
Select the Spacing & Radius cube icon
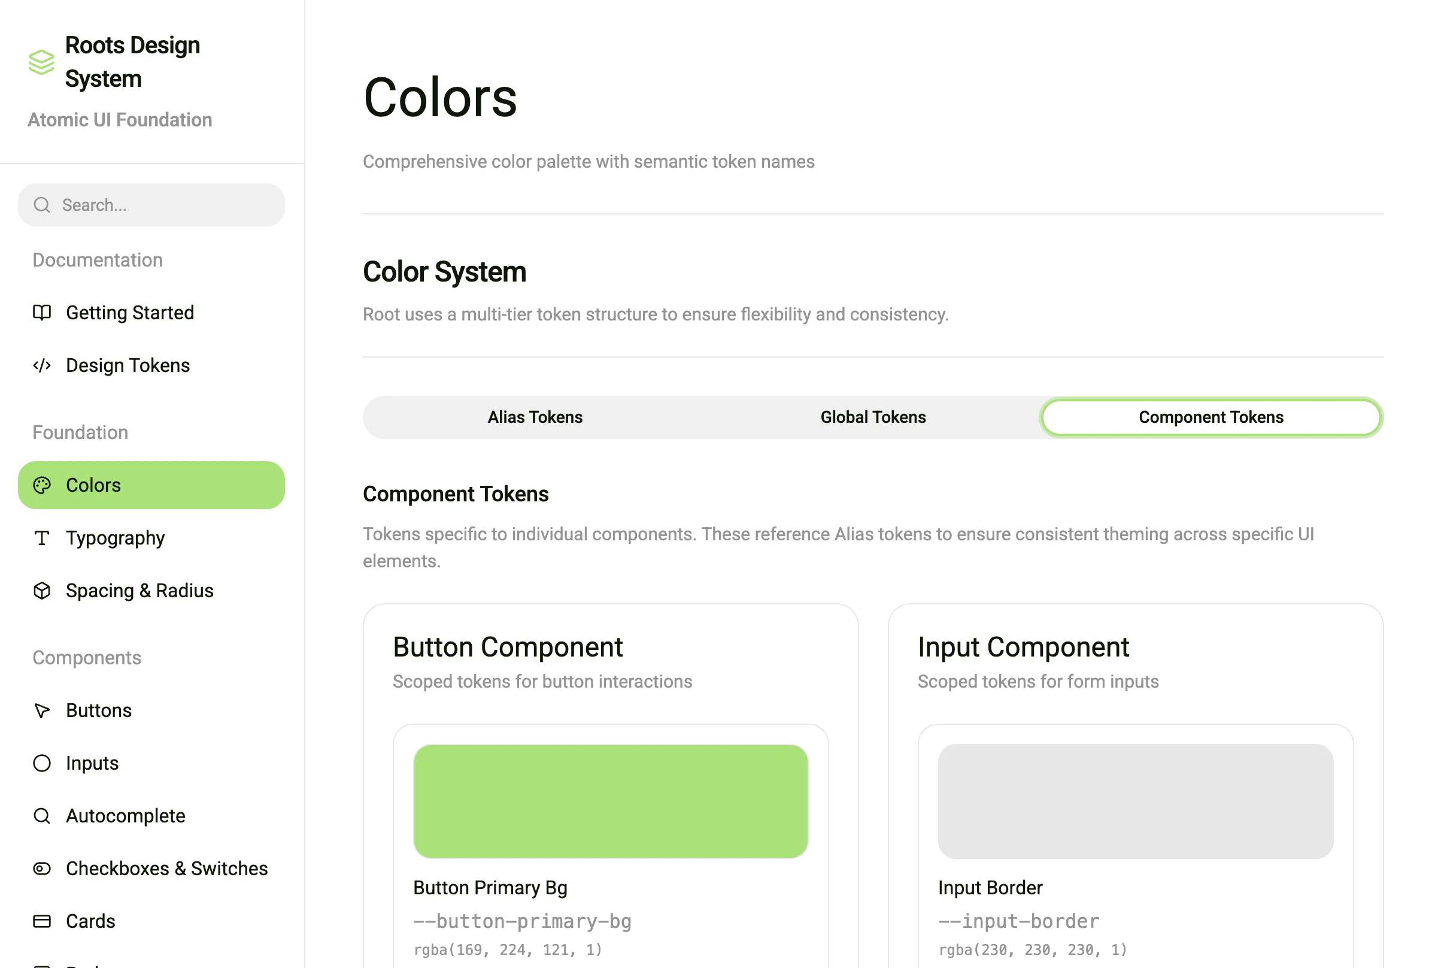(x=41, y=590)
